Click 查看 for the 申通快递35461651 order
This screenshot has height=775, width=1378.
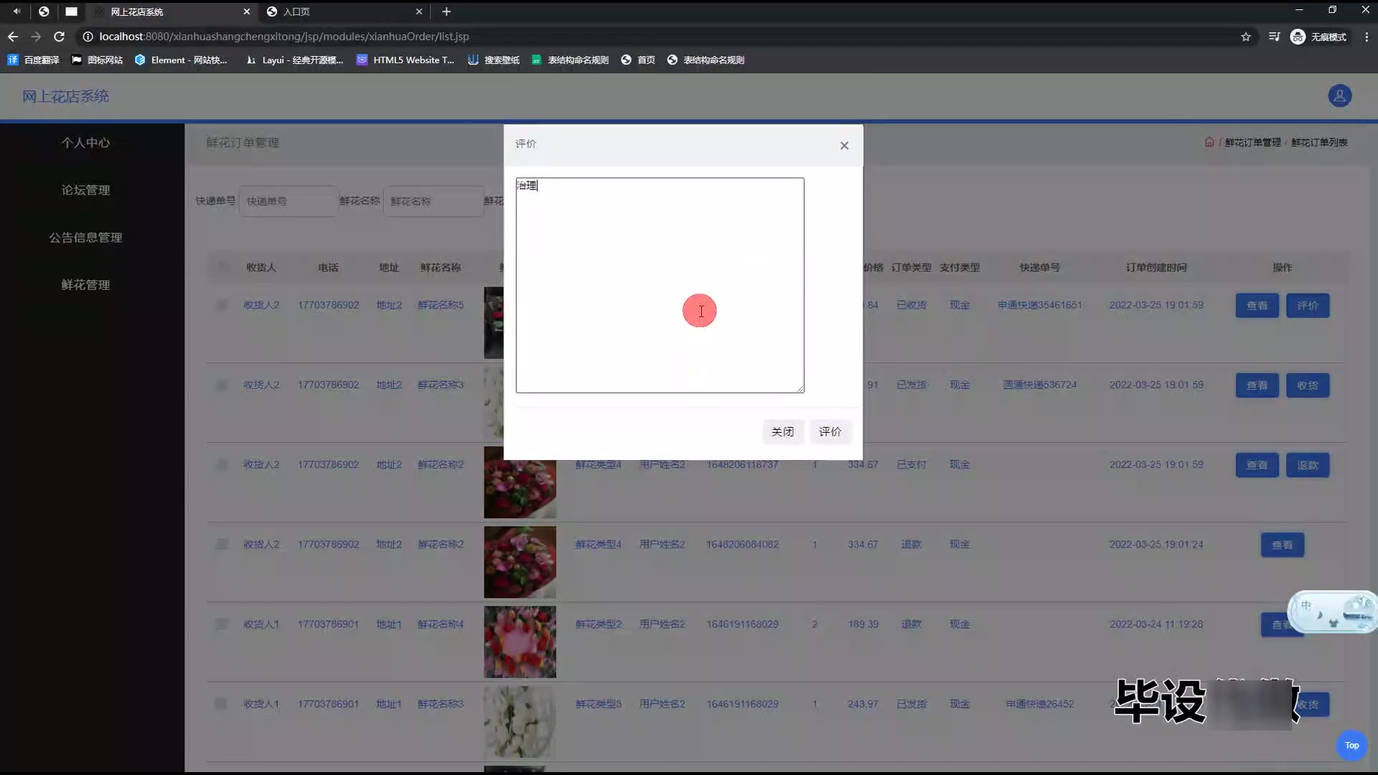pos(1257,306)
